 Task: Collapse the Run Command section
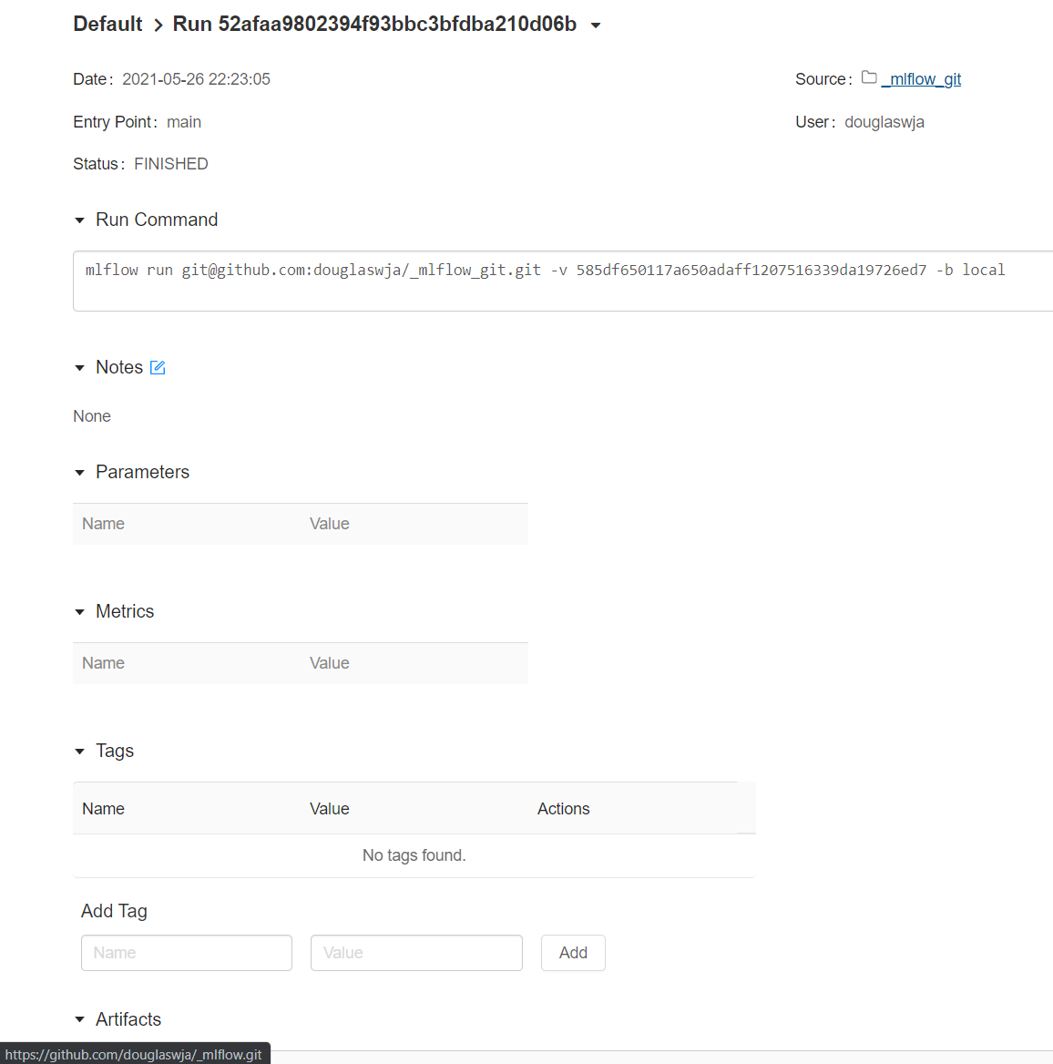79,220
